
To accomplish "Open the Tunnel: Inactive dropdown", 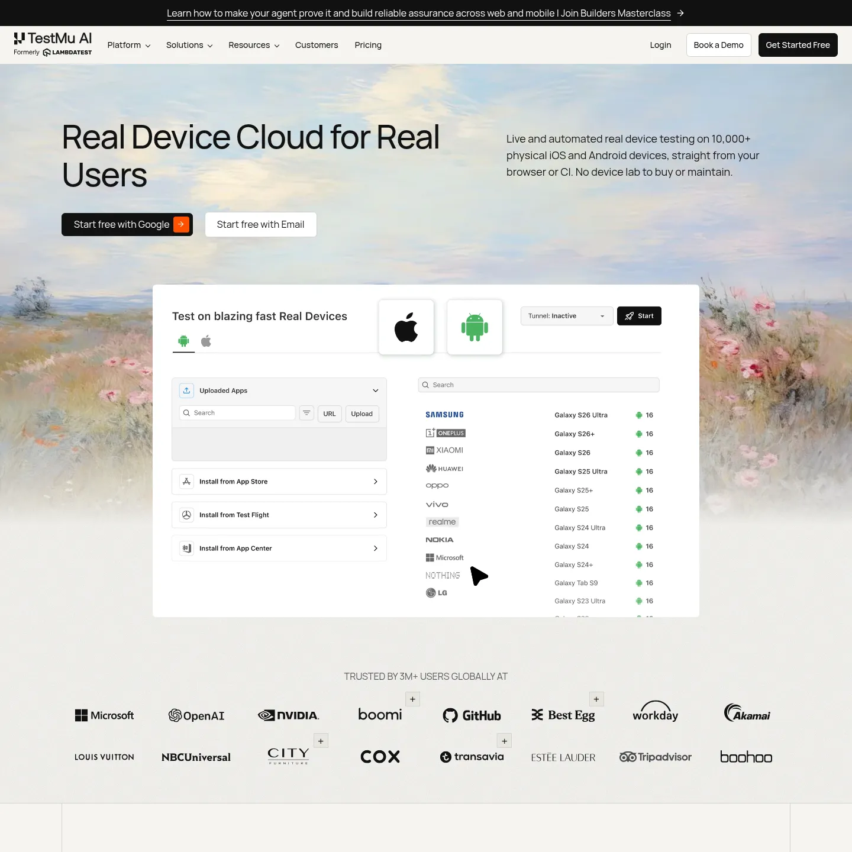I will coord(567,316).
